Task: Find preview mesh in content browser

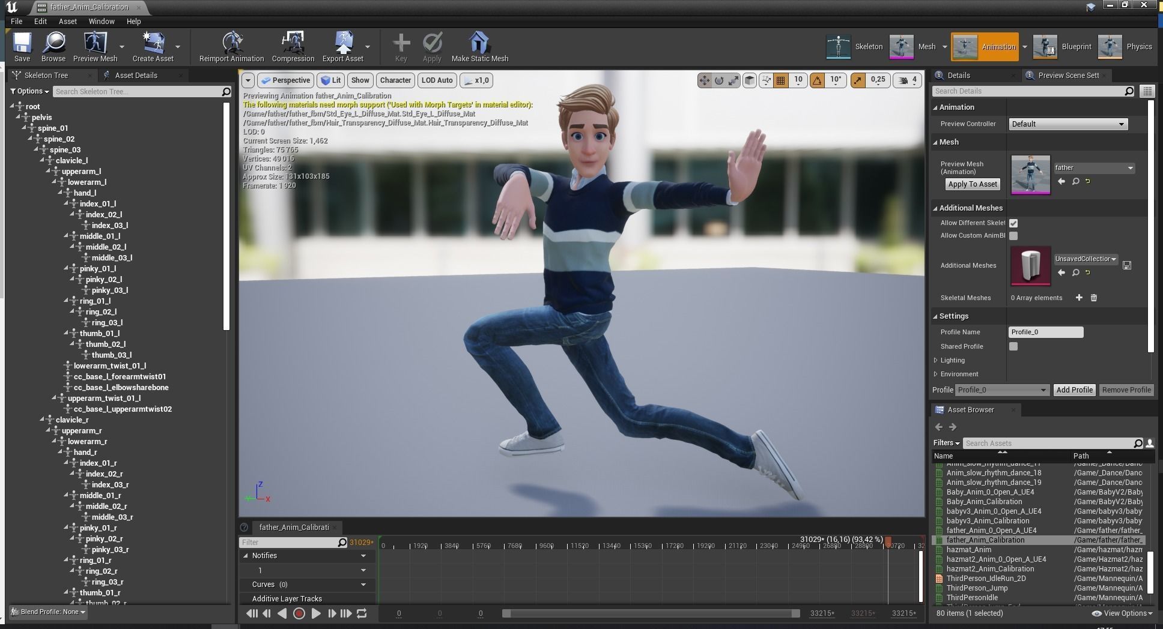Action: point(1075,181)
